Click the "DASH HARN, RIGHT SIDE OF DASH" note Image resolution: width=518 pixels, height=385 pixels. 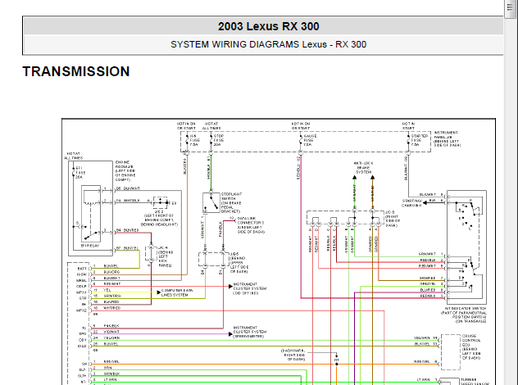293,355
